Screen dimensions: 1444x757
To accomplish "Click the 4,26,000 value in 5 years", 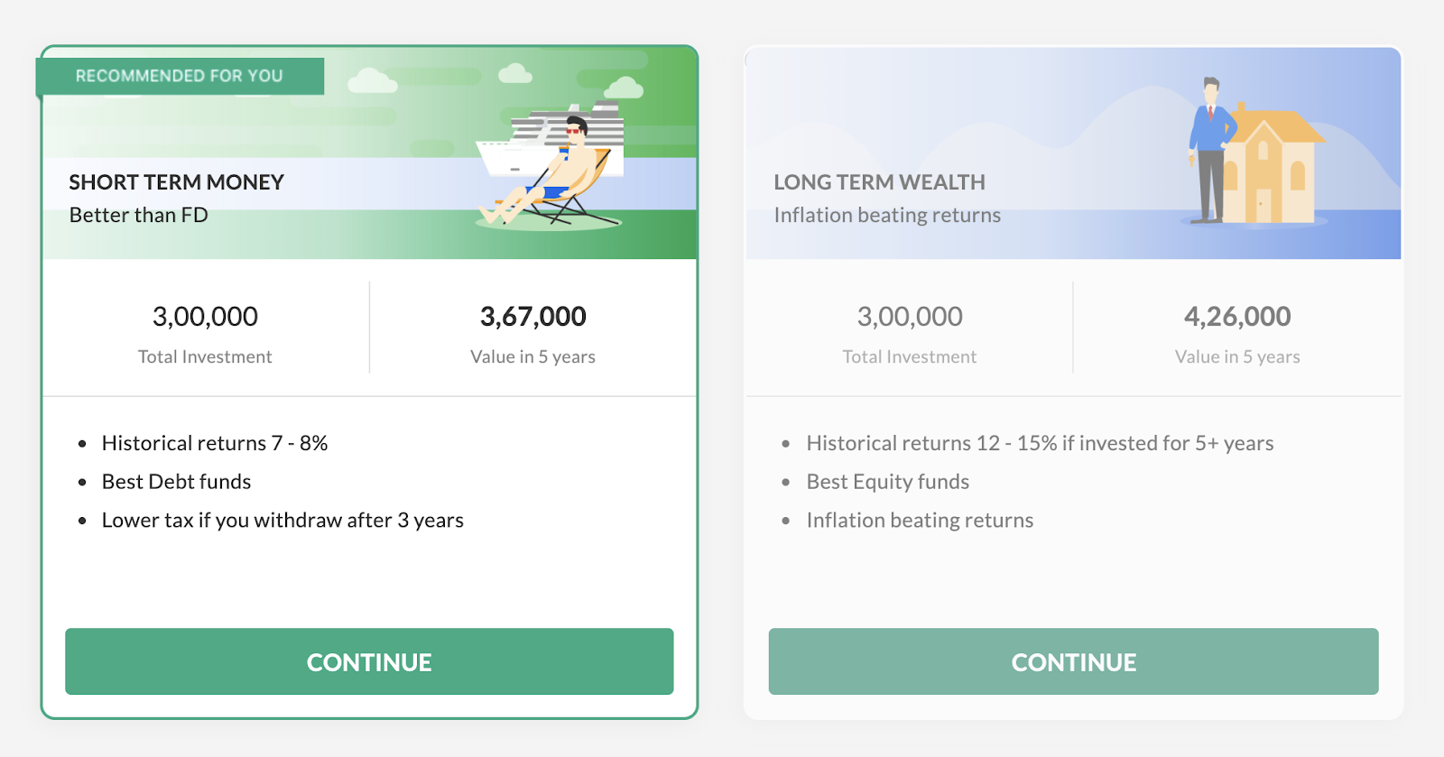I will pos(1236,317).
